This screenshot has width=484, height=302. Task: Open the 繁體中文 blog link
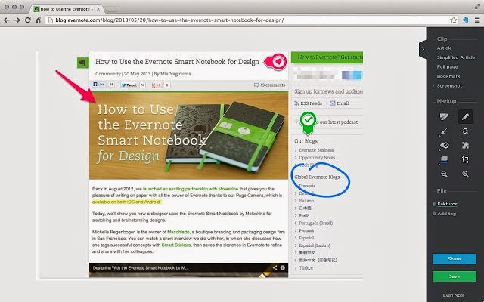pos(307,253)
